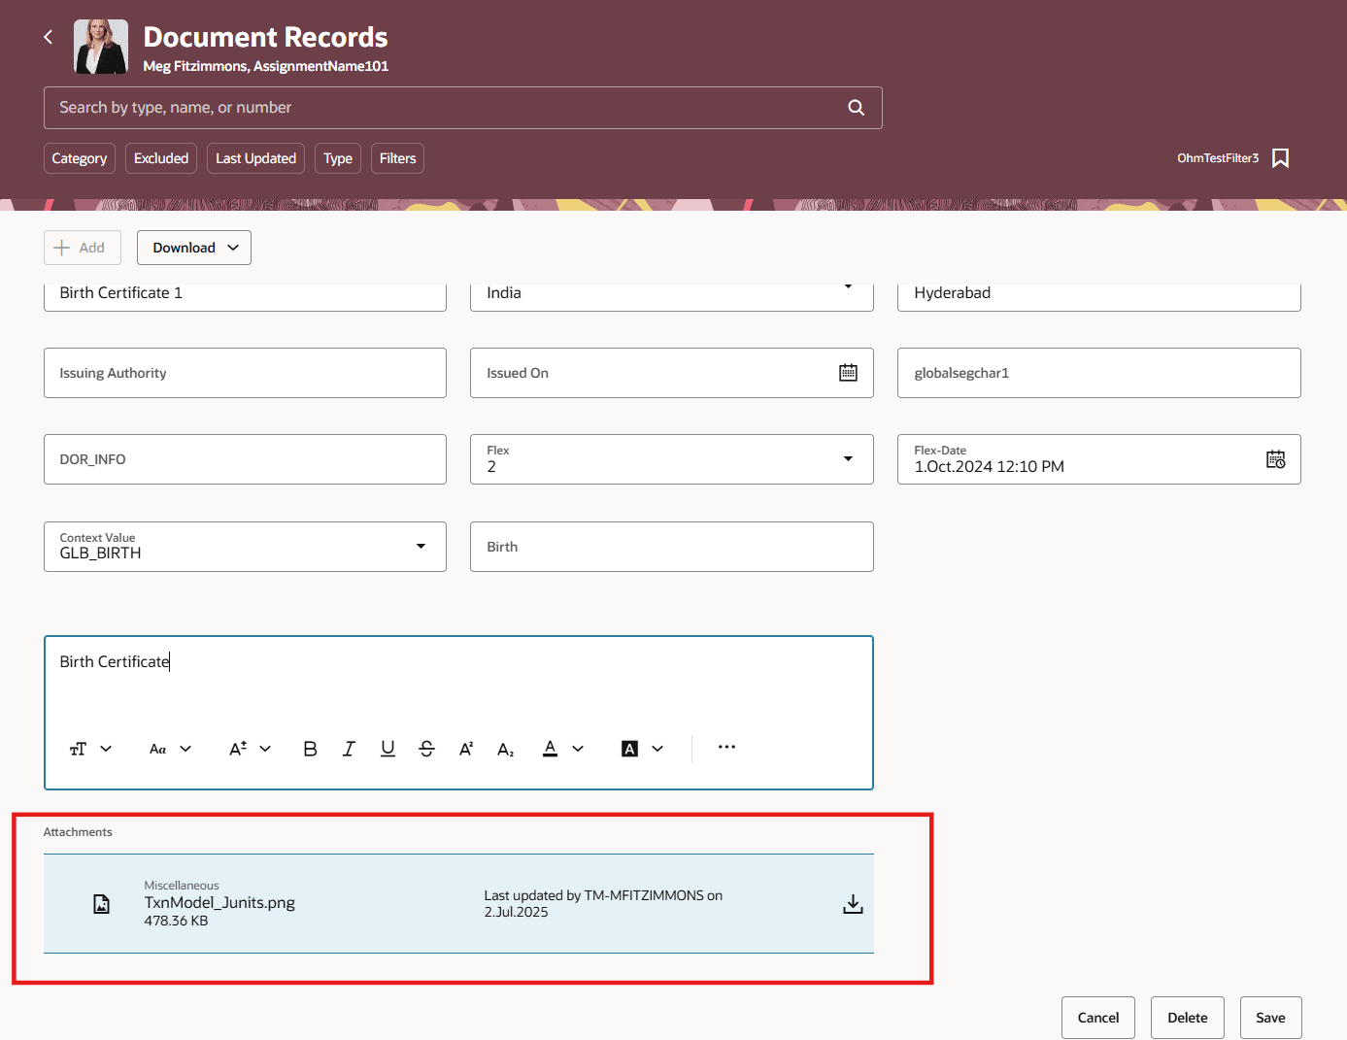
Task: Open the Issued On calendar picker icon
Action: tap(848, 373)
